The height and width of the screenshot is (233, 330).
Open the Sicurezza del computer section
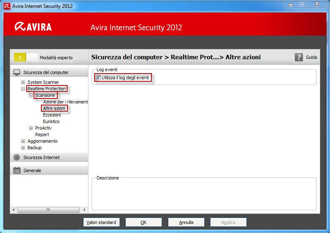[x=50, y=72]
